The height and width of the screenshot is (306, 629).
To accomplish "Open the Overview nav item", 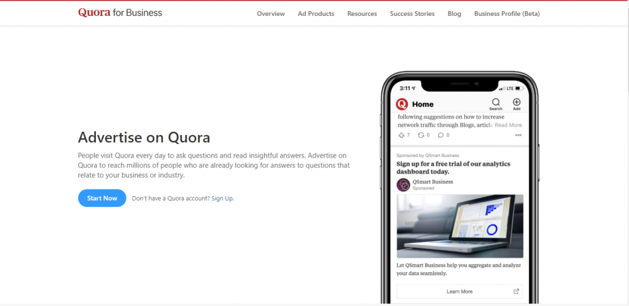I will point(271,13).
